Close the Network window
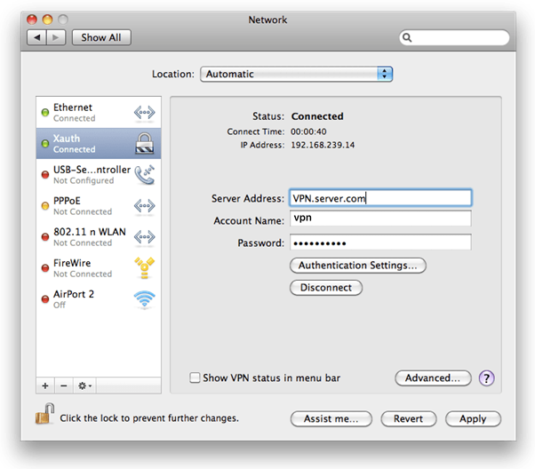535x469 pixels. [32, 20]
